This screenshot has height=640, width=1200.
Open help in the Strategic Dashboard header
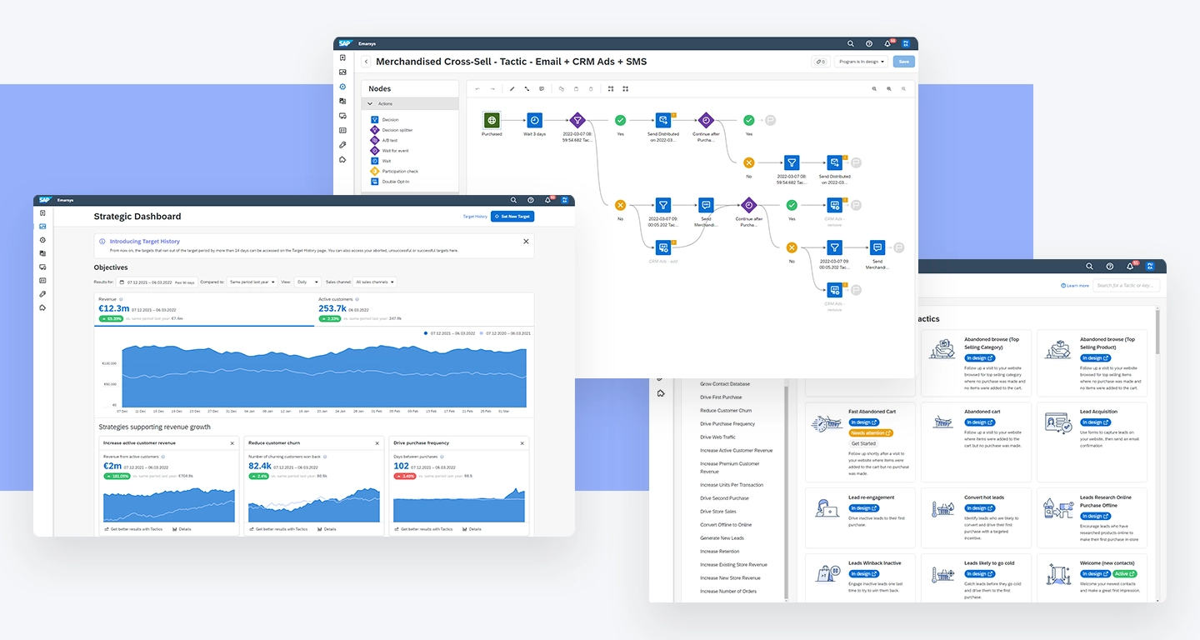coord(531,200)
